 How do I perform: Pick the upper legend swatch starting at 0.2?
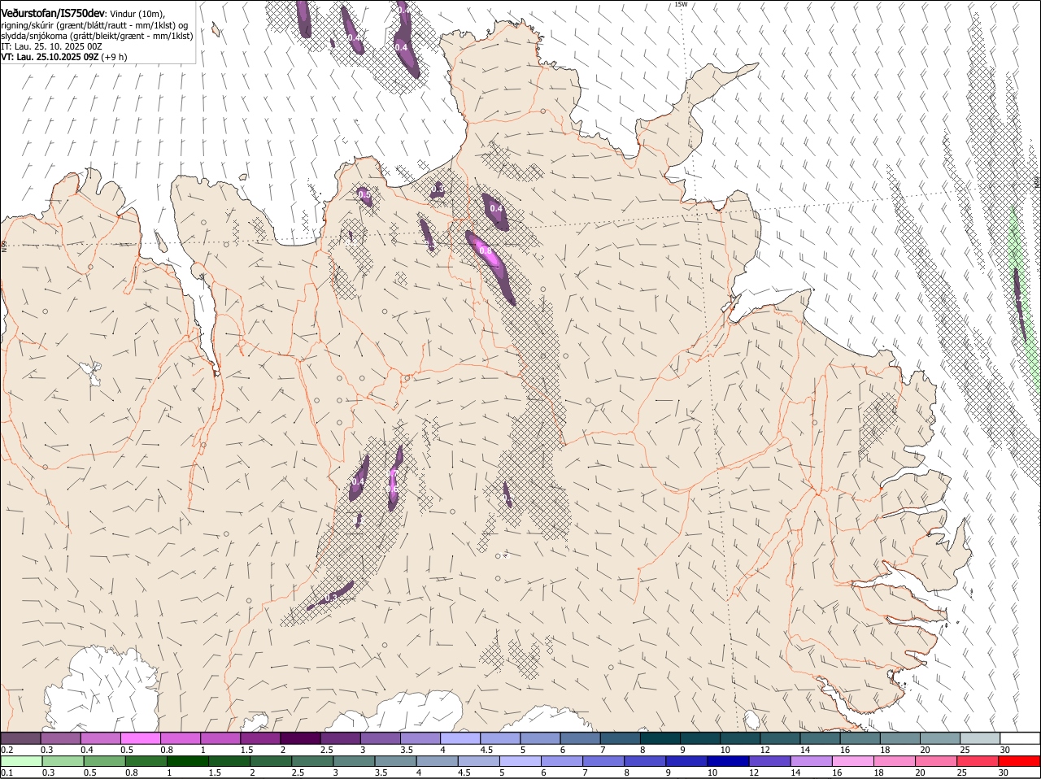click(x=20, y=738)
